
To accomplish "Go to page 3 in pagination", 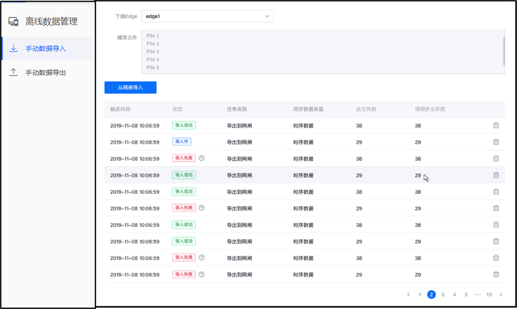I will coord(443,295).
